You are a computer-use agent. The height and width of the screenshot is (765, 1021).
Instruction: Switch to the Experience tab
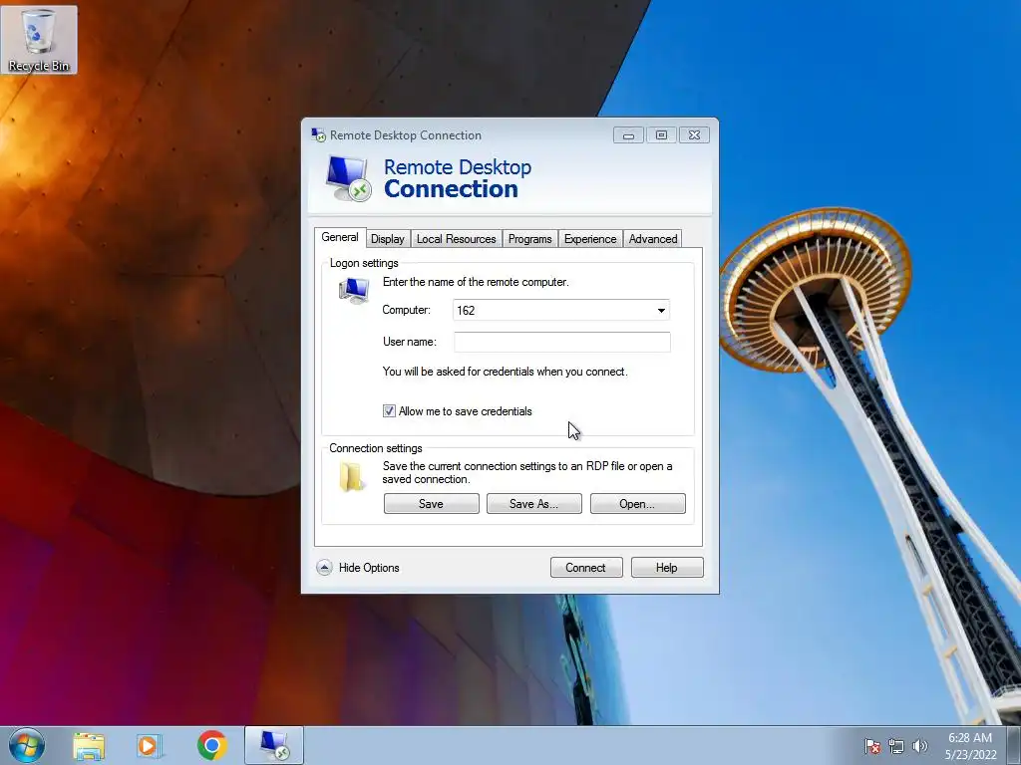click(590, 239)
